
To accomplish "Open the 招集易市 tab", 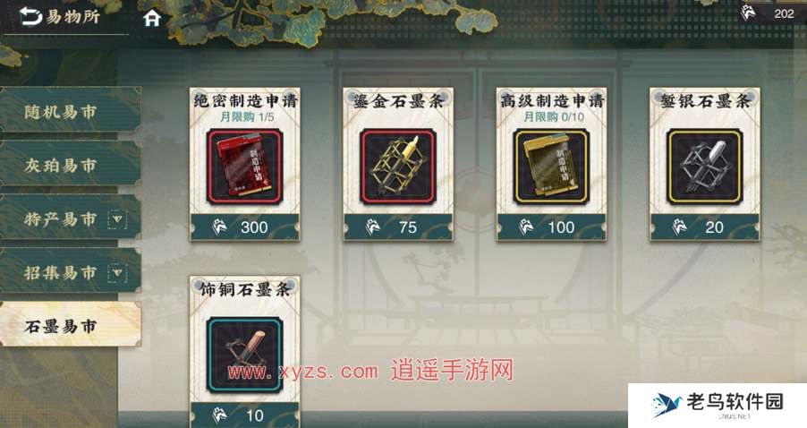I will [x=60, y=272].
